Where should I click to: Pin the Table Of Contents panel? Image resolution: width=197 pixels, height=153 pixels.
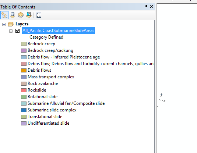pyautogui.click(x=146, y=6)
